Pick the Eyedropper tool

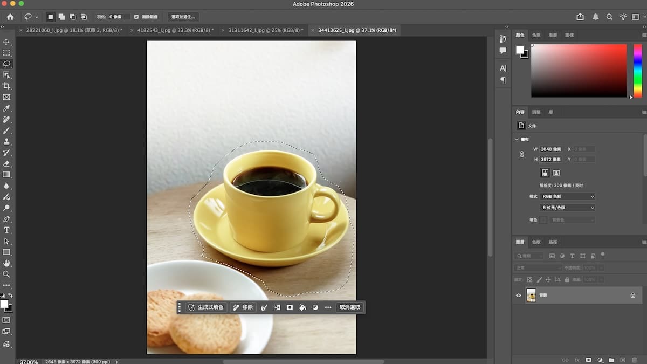click(x=6, y=108)
